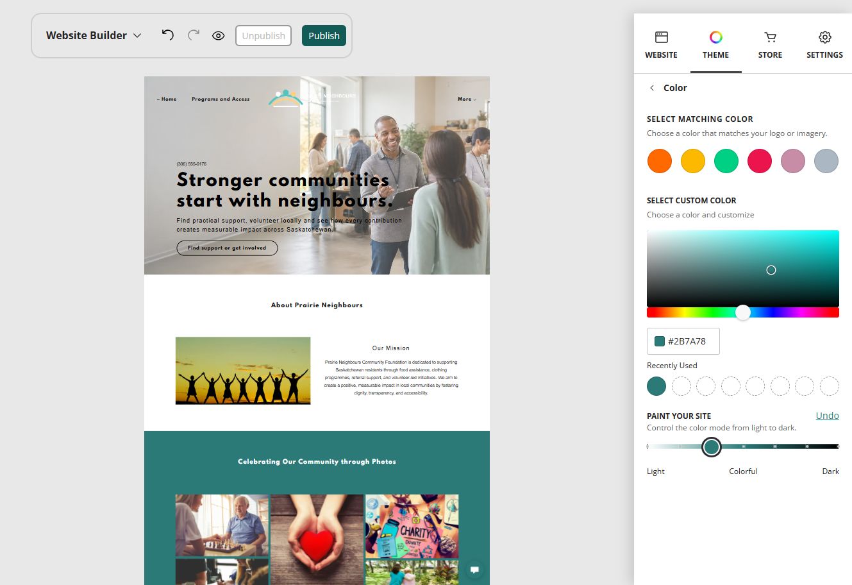Undo the last edit with the curved arrow
Image resolution: width=852 pixels, height=585 pixels.
(x=167, y=35)
